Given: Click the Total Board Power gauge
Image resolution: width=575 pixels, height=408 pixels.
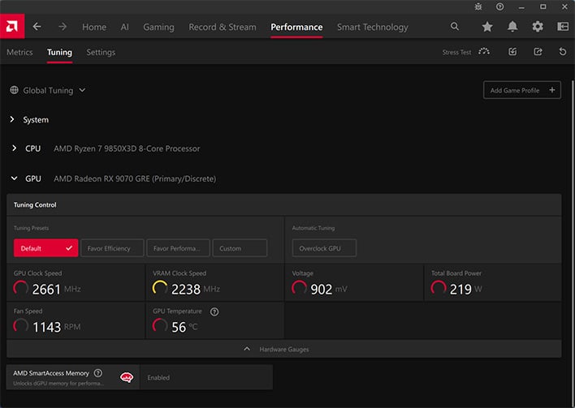Looking at the screenshot, I should tap(439, 288).
